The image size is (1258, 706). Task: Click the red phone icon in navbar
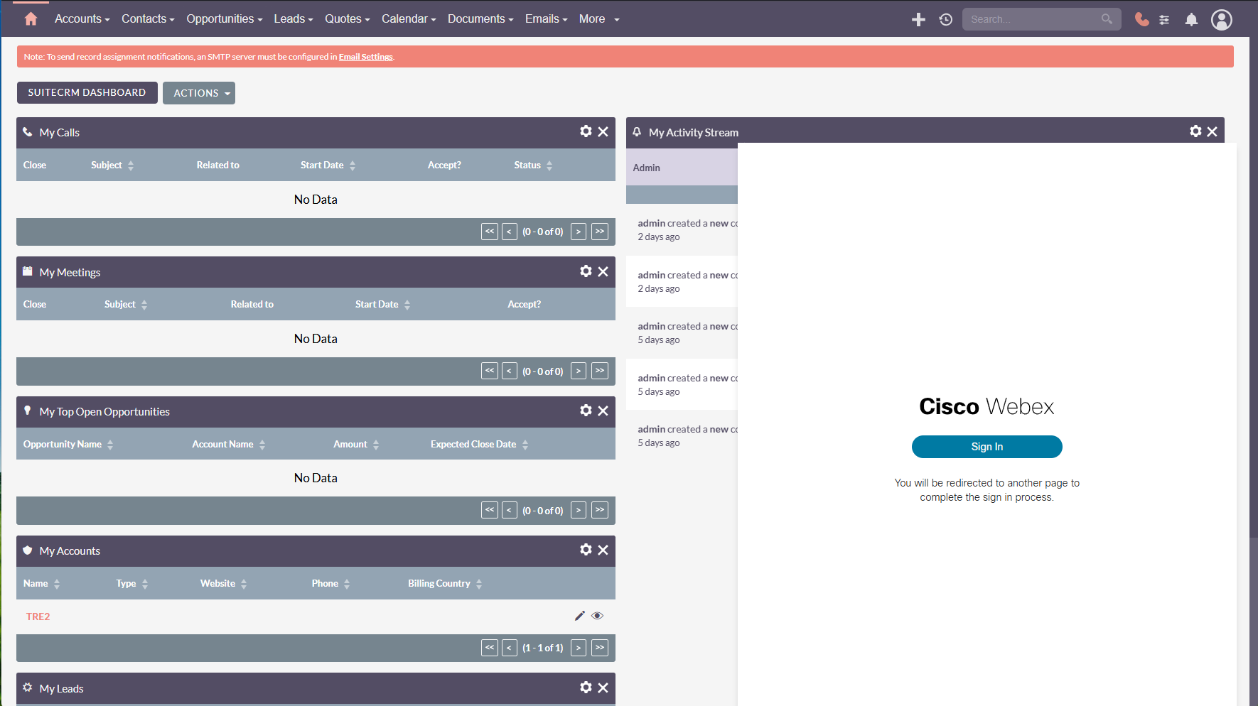point(1141,20)
